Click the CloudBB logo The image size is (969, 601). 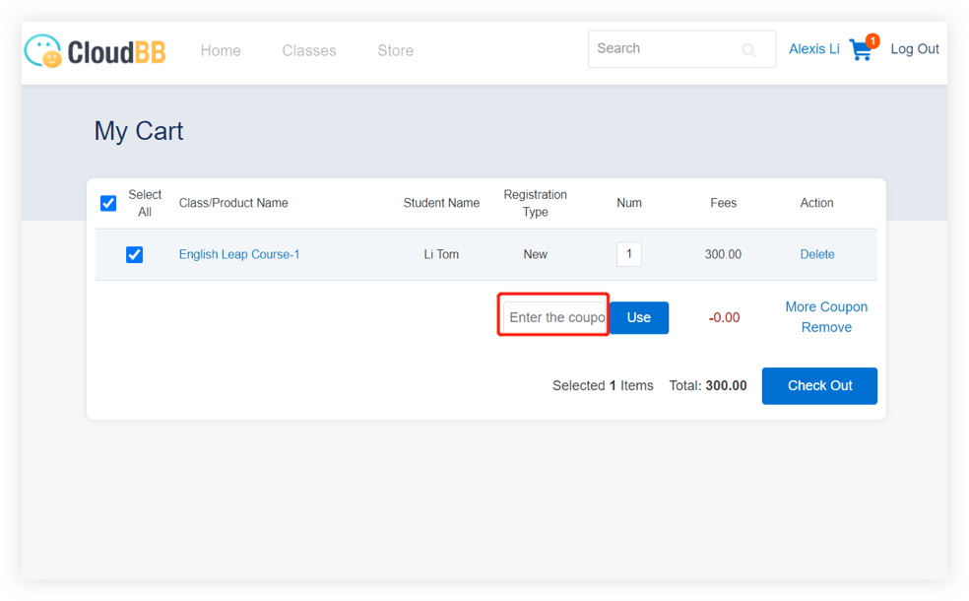[x=96, y=51]
